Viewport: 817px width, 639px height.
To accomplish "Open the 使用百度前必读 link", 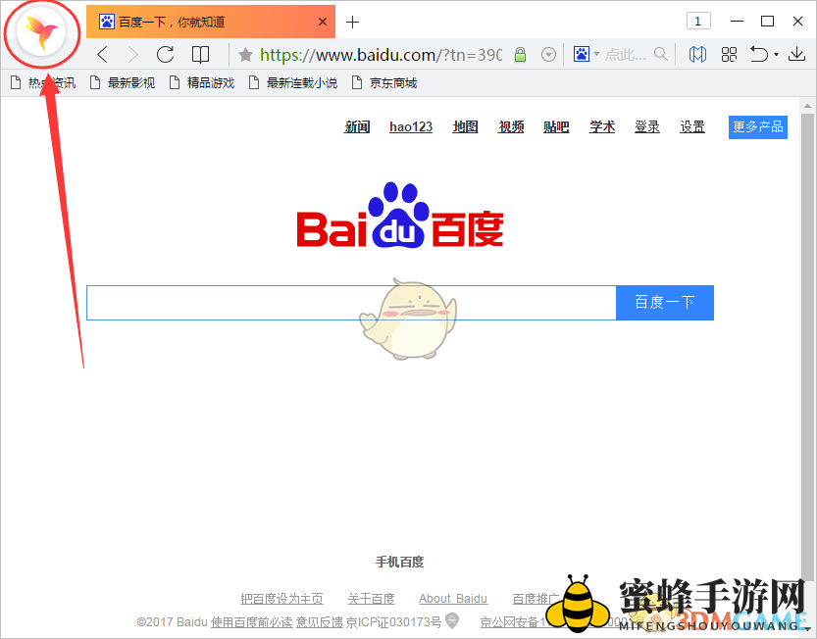I will point(252,621).
